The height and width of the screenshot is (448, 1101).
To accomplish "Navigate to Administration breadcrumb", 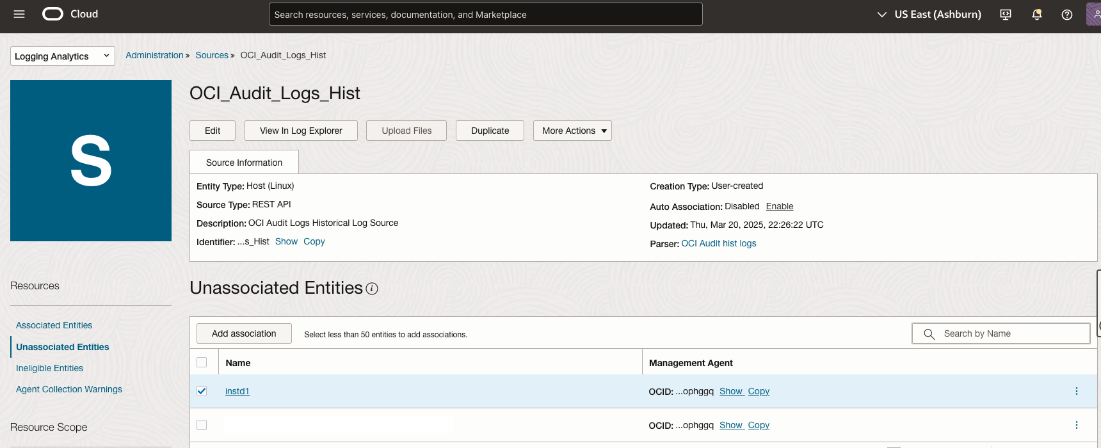I will (154, 55).
